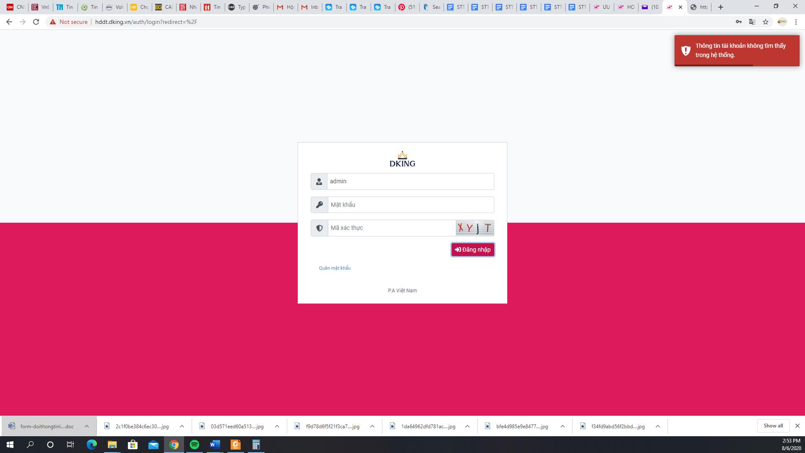This screenshot has width=805, height=453.
Task: Expand options for bfe4d985e9e8477....jpg
Action: 563,426
